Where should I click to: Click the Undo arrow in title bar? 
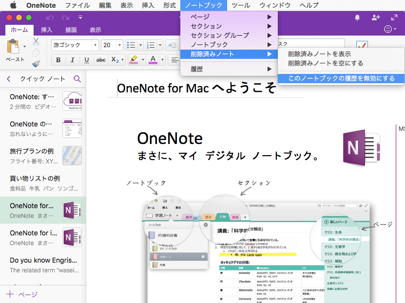(50, 18)
